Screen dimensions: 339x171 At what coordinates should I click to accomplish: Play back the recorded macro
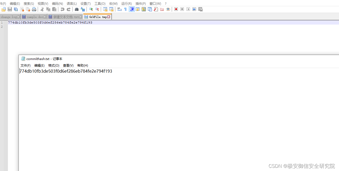point(188,9)
